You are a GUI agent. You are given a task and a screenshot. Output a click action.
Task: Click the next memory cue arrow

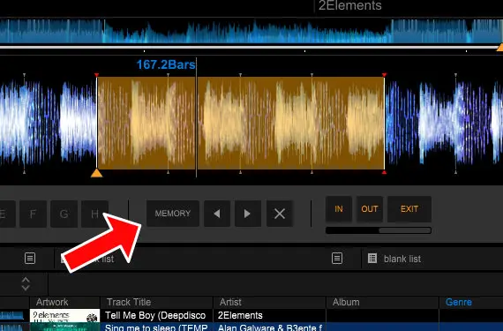tap(248, 214)
